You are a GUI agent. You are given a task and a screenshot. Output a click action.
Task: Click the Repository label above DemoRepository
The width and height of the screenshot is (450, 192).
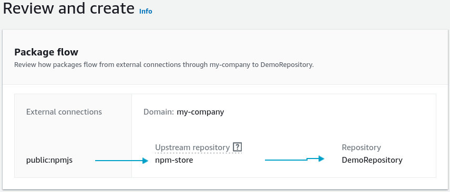[x=361, y=148]
